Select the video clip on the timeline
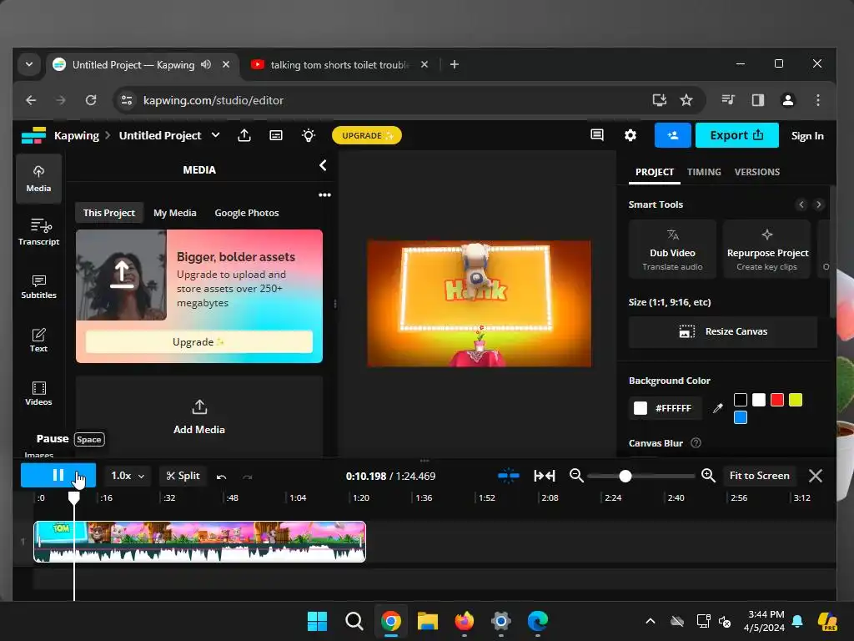 (199, 541)
